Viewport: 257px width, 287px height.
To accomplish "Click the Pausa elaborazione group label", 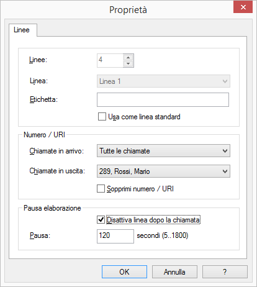I will (52, 208).
